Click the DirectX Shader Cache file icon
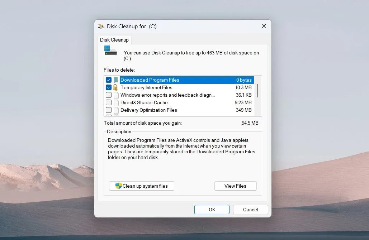The width and height of the screenshot is (369, 240). [x=116, y=102]
